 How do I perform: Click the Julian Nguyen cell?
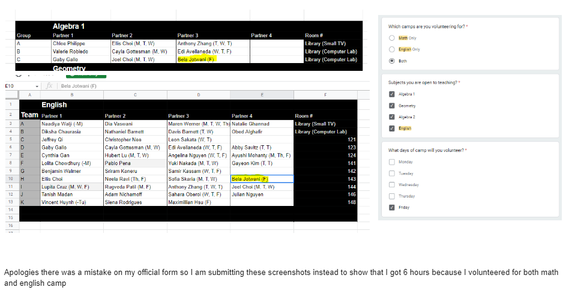[262, 195]
